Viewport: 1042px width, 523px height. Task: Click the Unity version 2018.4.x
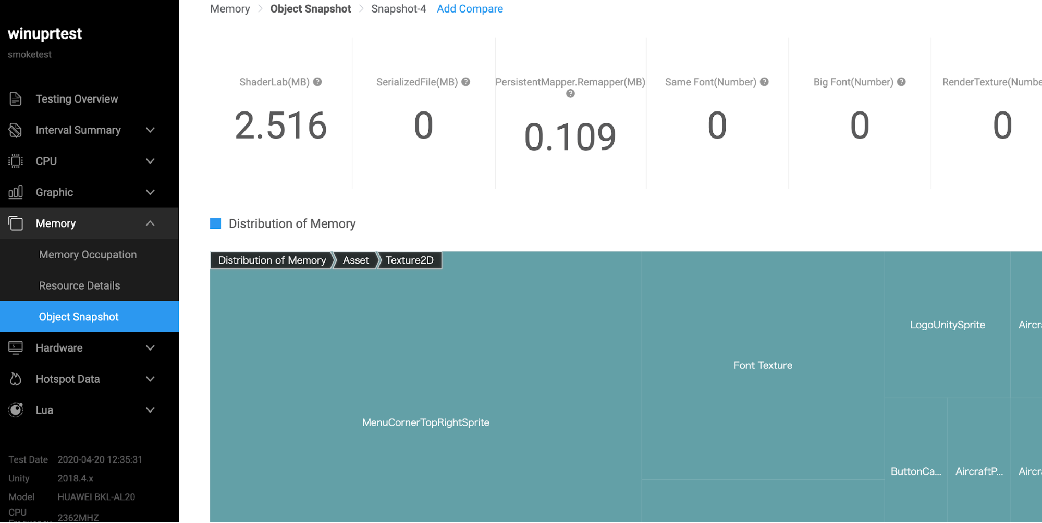click(76, 478)
